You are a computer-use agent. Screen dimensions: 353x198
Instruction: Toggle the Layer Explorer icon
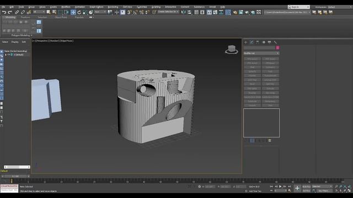tap(202, 12)
